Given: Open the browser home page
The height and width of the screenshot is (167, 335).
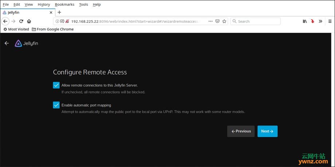Looking at the screenshot, I should click(29, 21).
